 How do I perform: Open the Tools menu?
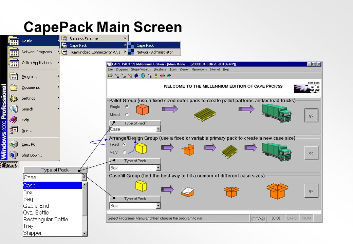coord(173,69)
